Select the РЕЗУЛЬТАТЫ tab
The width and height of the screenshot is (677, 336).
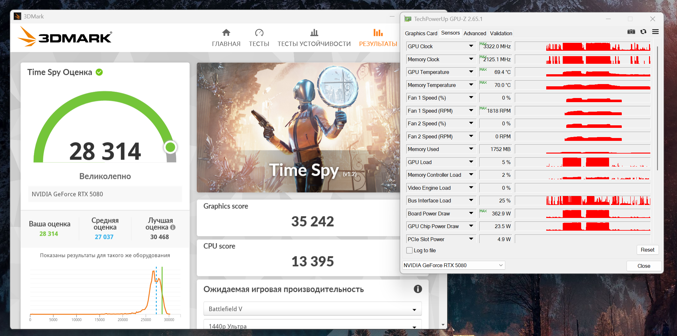378,38
